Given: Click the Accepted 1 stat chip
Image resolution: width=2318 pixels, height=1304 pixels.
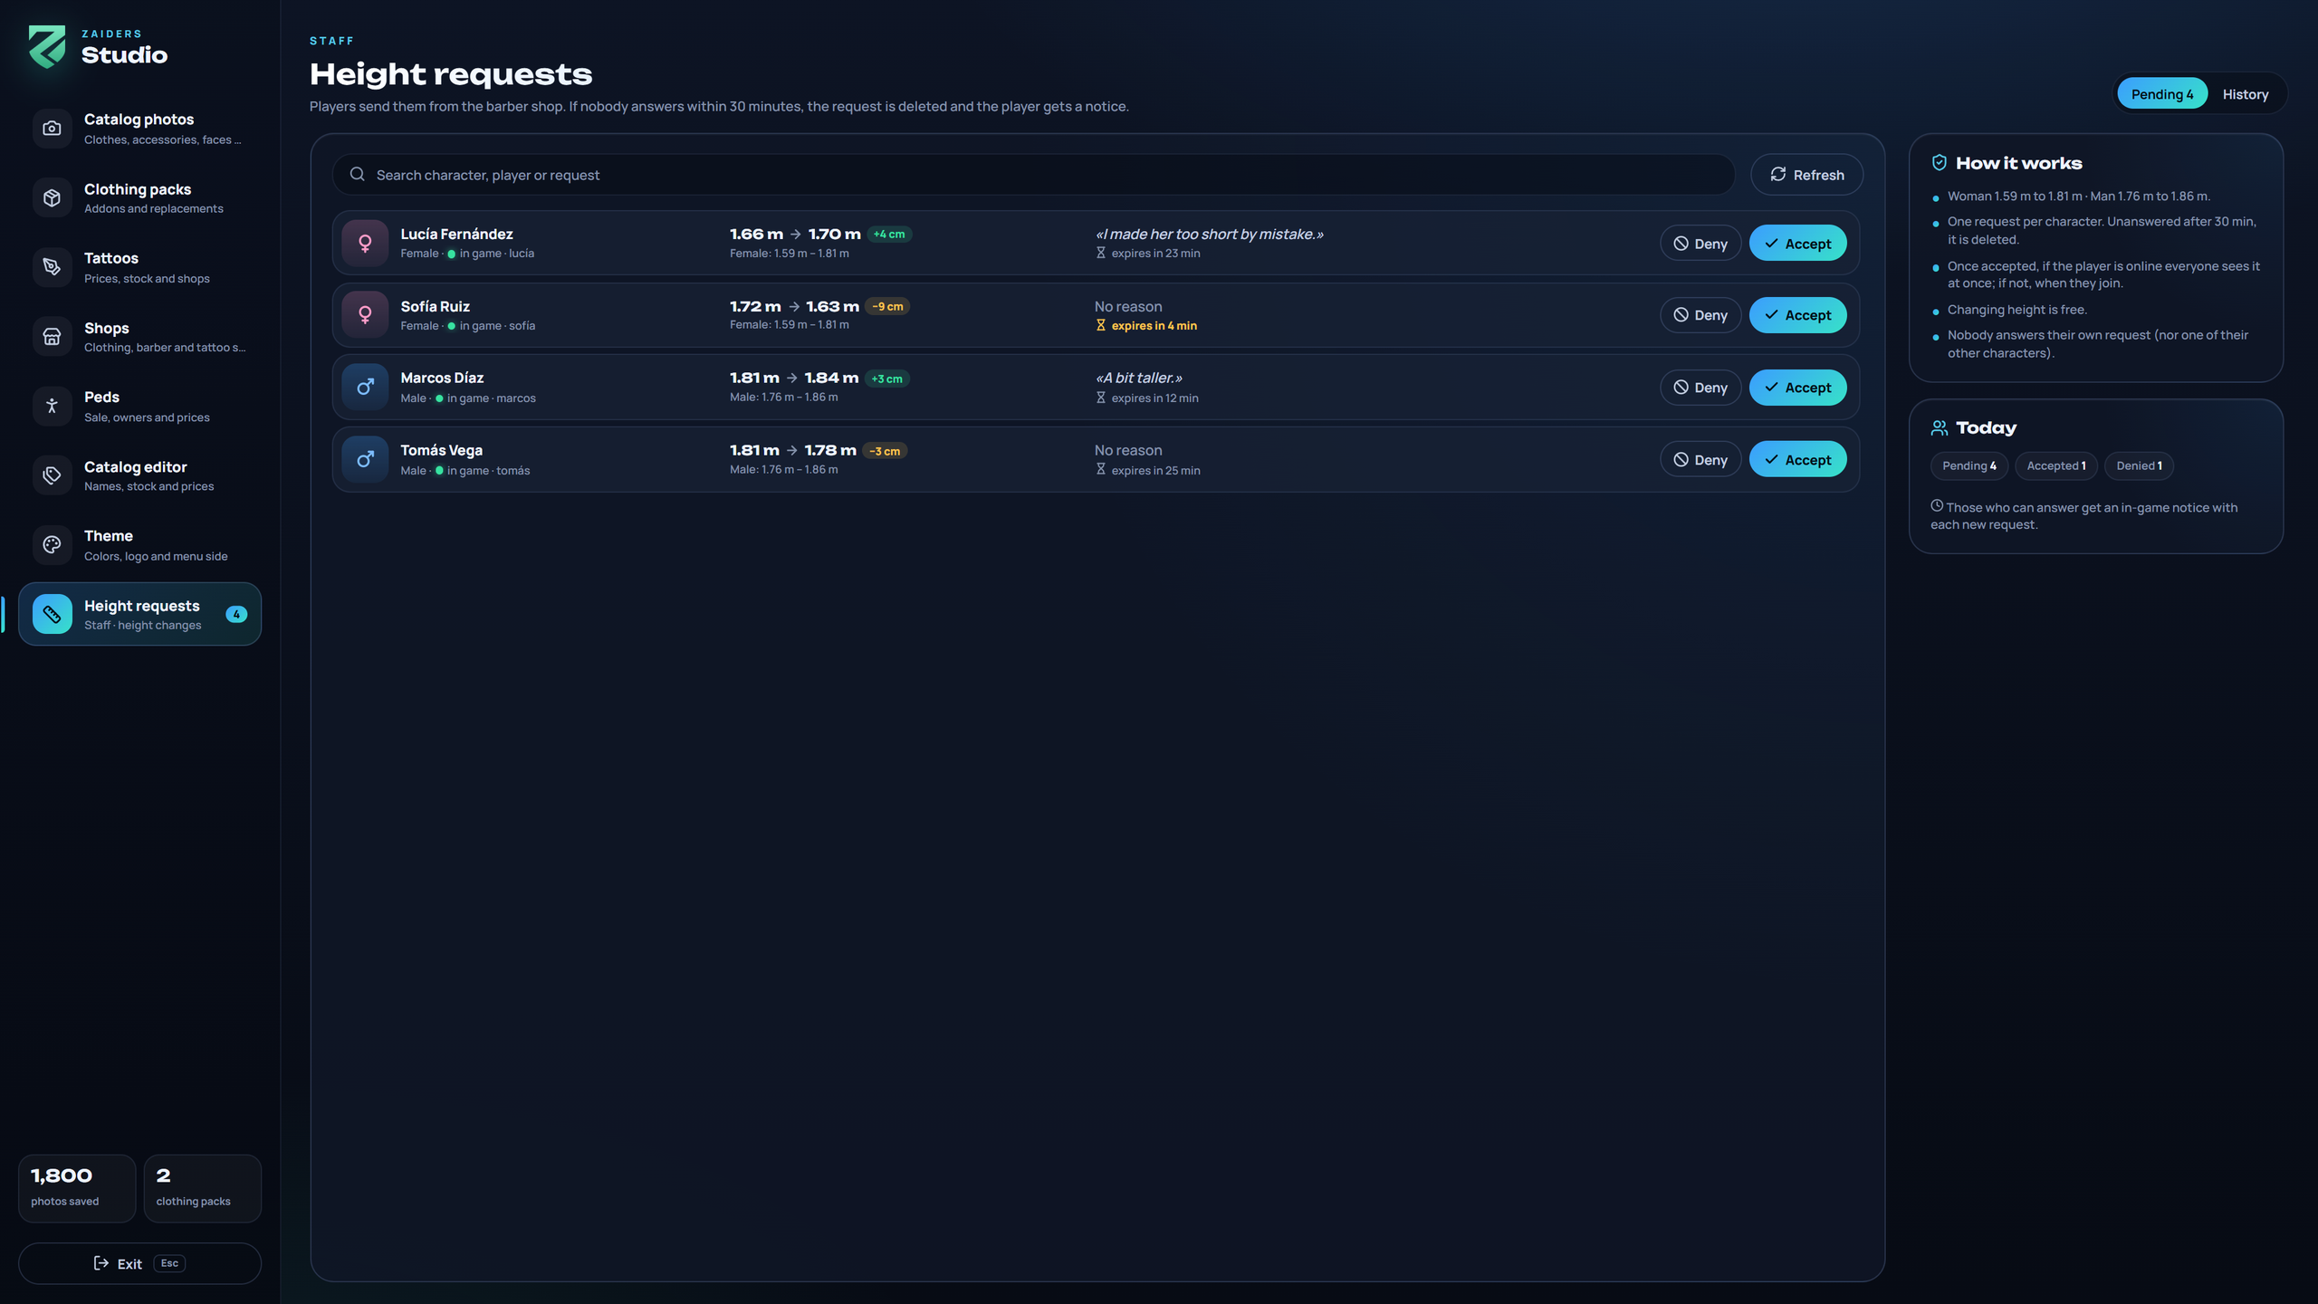Looking at the screenshot, I should (x=2056, y=465).
